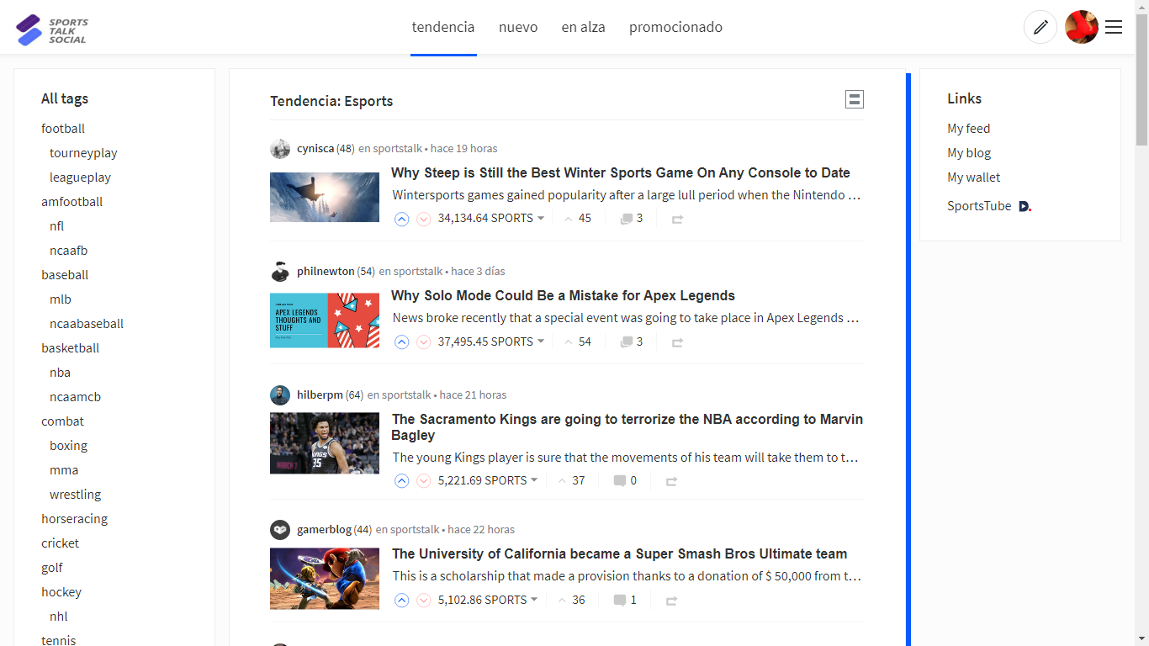Expand payout dropdown for 37,495.45 SPORTS

[x=541, y=342]
